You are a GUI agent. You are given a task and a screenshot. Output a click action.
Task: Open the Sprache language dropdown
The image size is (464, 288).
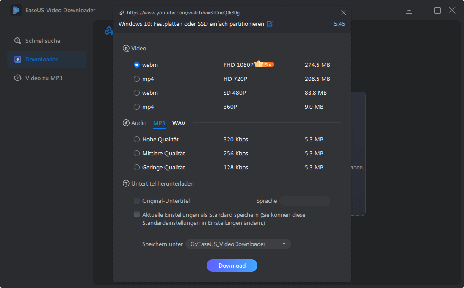coord(305,201)
